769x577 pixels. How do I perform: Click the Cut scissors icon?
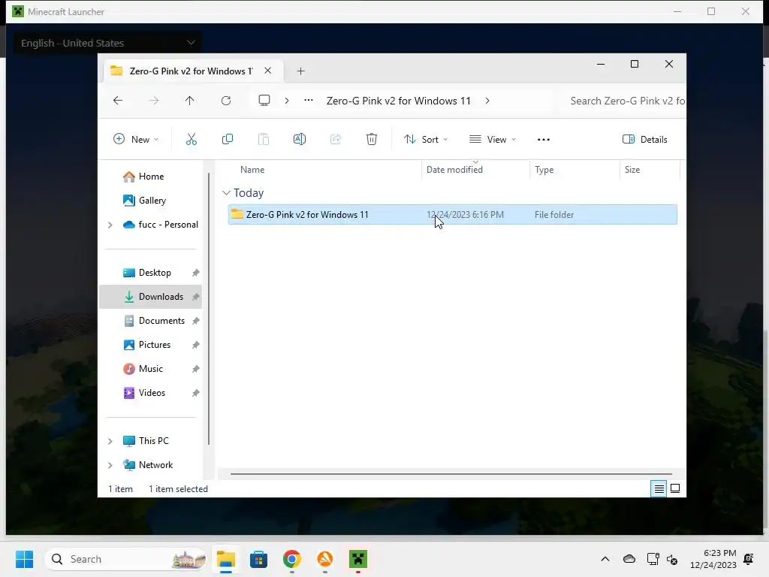[x=191, y=139]
